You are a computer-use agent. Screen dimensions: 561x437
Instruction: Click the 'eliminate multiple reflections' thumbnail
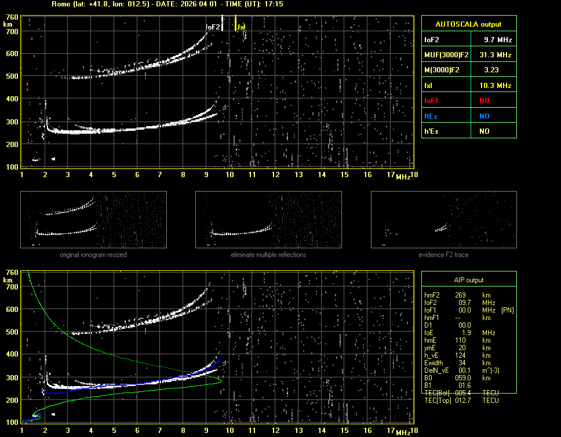[268, 219]
